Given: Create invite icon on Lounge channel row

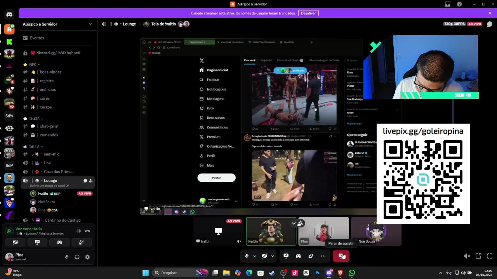Looking at the screenshot, I should coord(90,181).
